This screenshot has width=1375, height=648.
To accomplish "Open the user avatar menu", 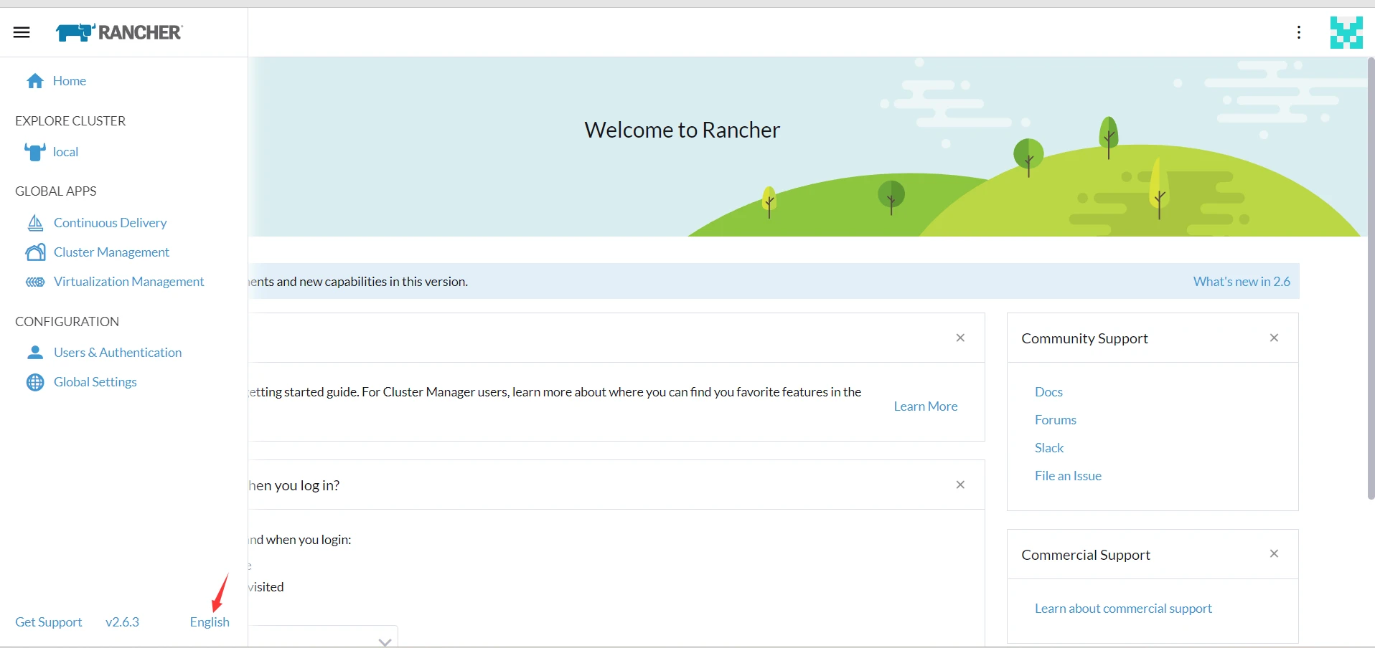I will (x=1346, y=32).
